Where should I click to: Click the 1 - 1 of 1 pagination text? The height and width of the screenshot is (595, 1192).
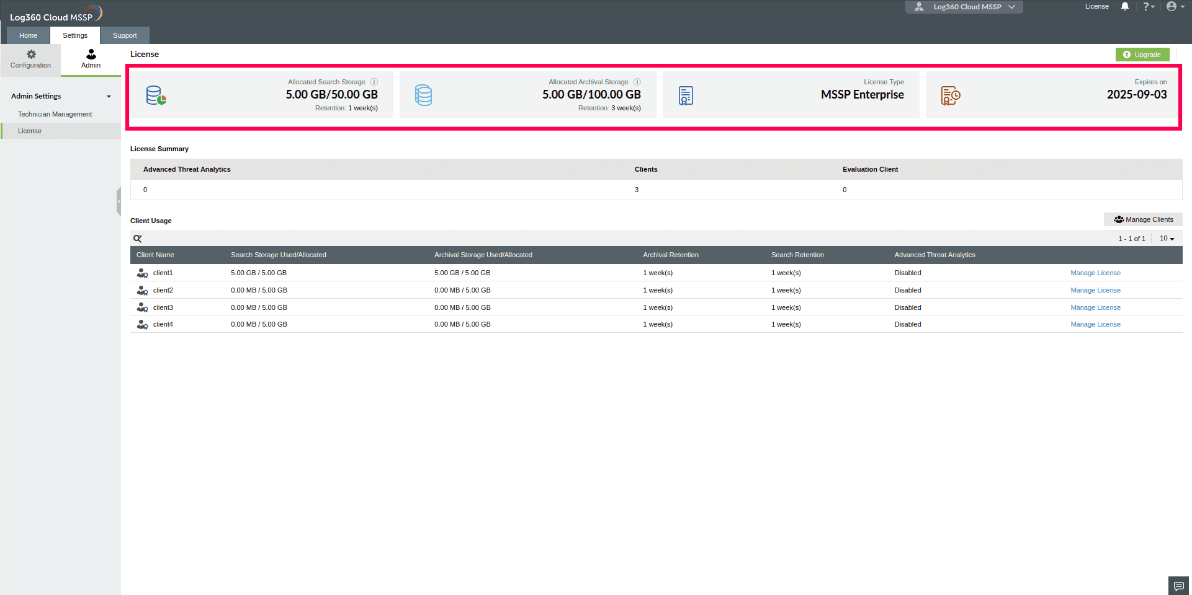pyautogui.click(x=1132, y=239)
